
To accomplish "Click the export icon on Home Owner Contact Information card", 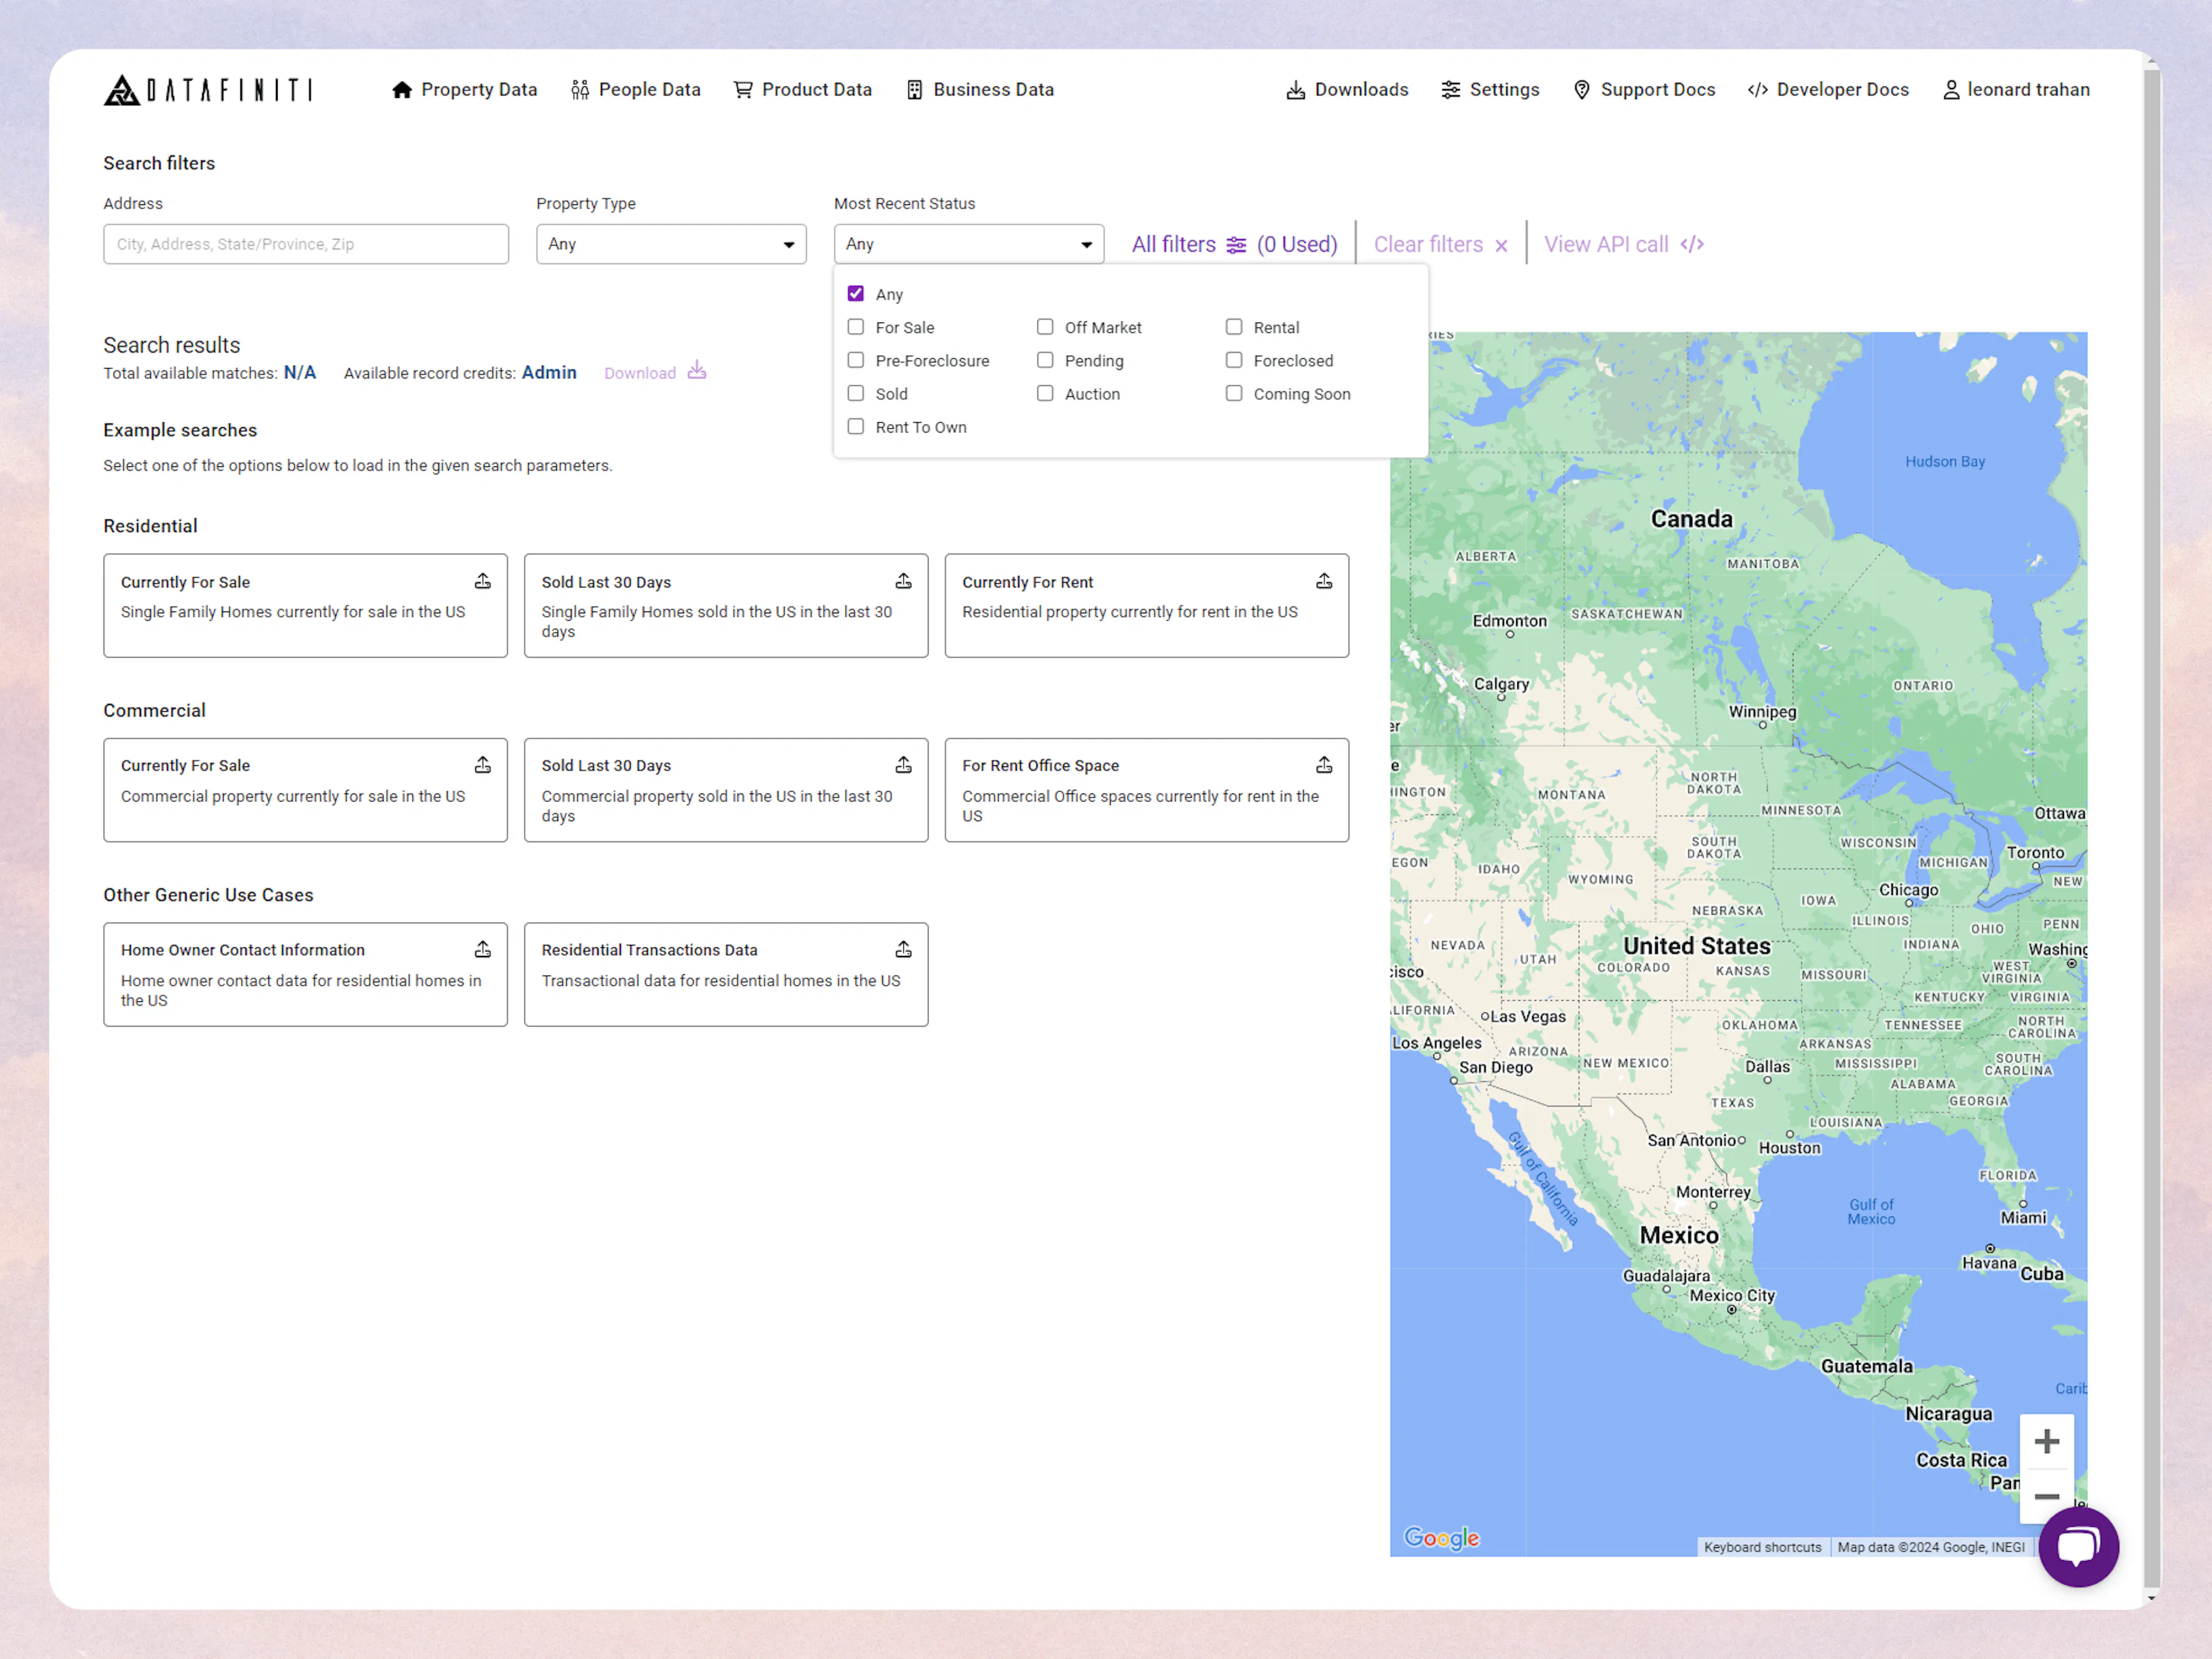I will (x=483, y=948).
